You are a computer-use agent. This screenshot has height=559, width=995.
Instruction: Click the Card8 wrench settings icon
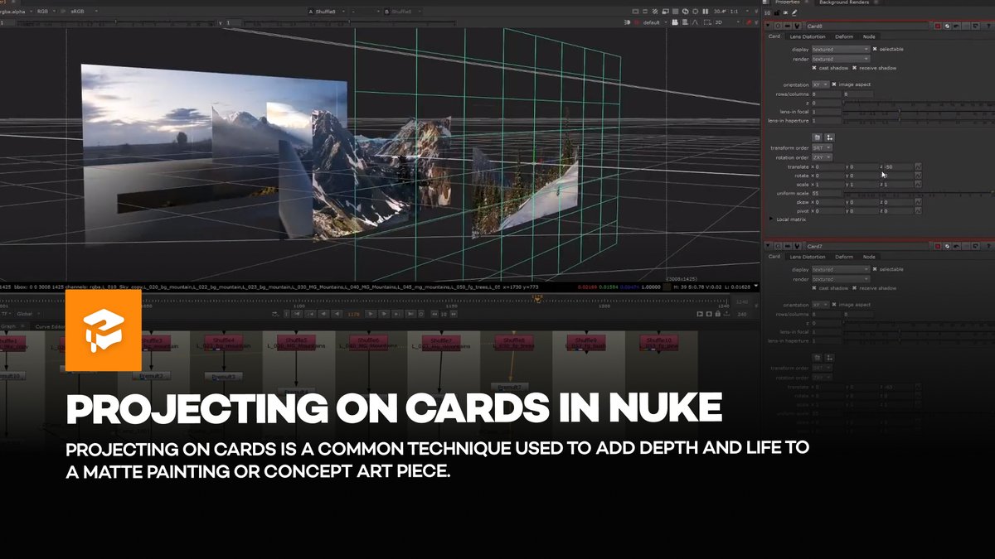pos(797,26)
